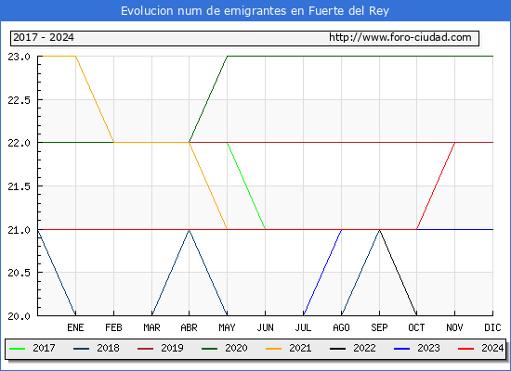Click the 2021 orange legend line

point(273,349)
